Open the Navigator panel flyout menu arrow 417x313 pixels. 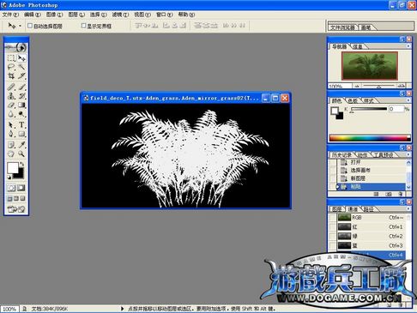[408, 46]
